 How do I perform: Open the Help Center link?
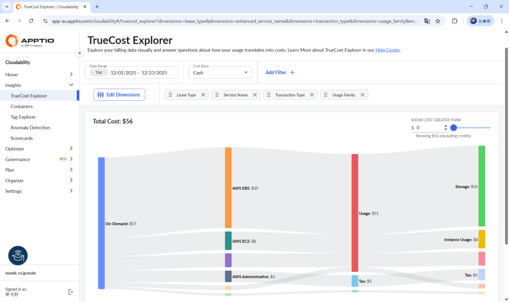coord(388,50)
